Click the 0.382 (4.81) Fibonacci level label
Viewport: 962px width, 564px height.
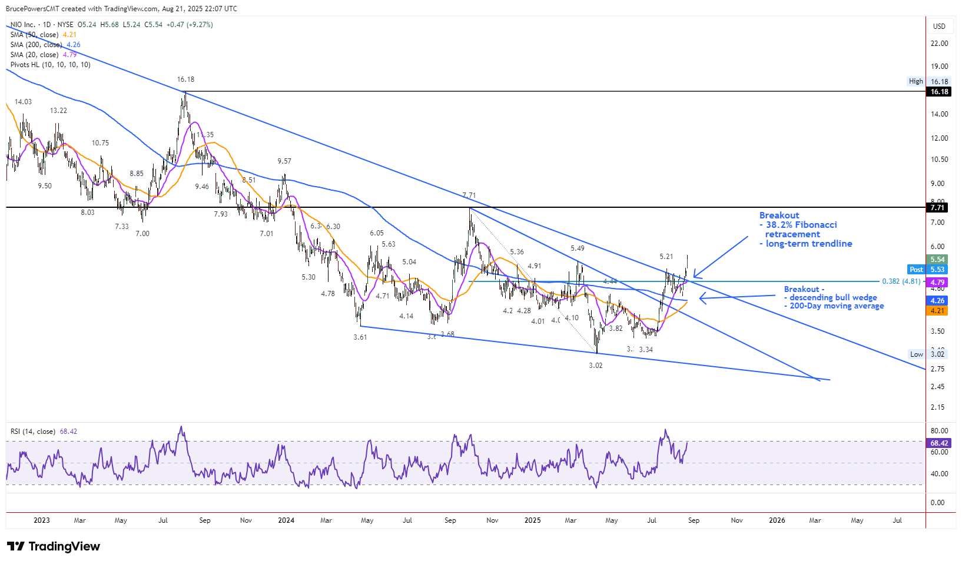[901, 281]
